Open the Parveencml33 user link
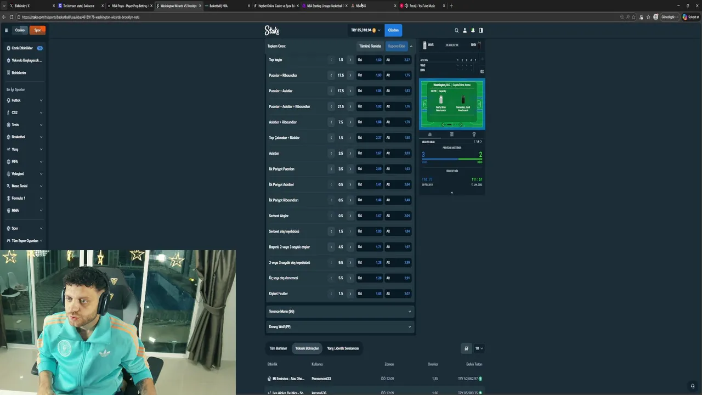Image resolution: width=702 pixels, height=395 pixels. tap(321, 379)
